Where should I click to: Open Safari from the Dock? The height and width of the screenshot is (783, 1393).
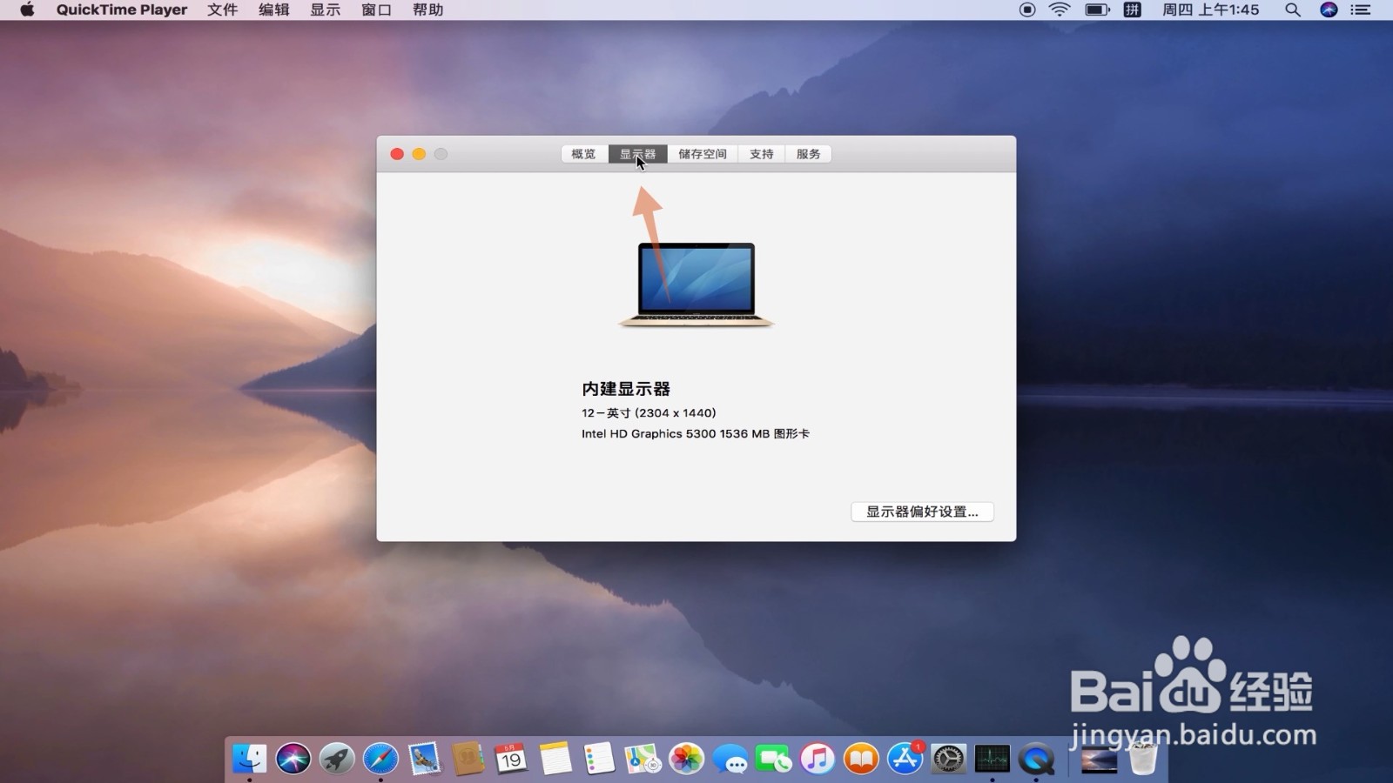pyautogui.click(x=380, y=759)
